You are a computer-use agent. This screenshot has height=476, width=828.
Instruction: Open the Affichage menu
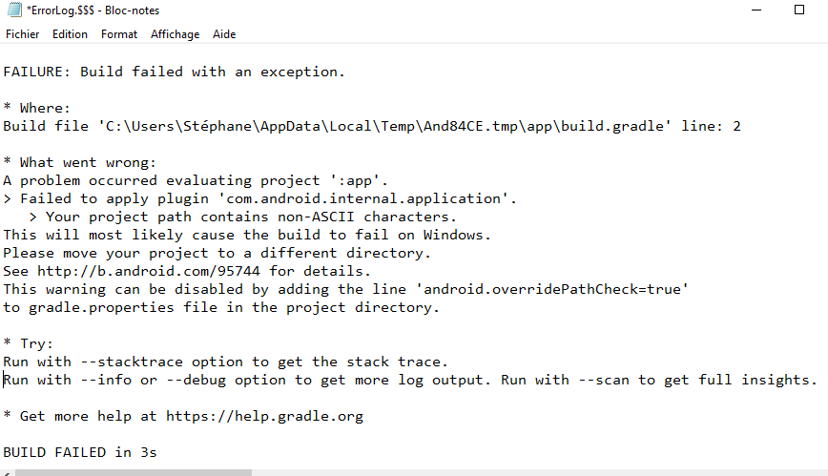click(x=176, y=34)
